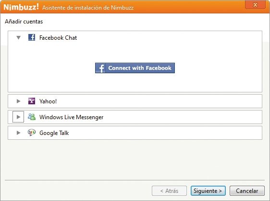Viewport: 270px width, 201px height.
Task: Click the Facebook Chat logo icon
Action: click(32, 37)
